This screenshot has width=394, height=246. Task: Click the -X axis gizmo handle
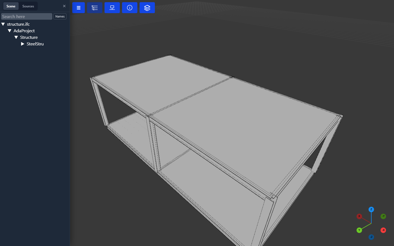coord(383,230)
